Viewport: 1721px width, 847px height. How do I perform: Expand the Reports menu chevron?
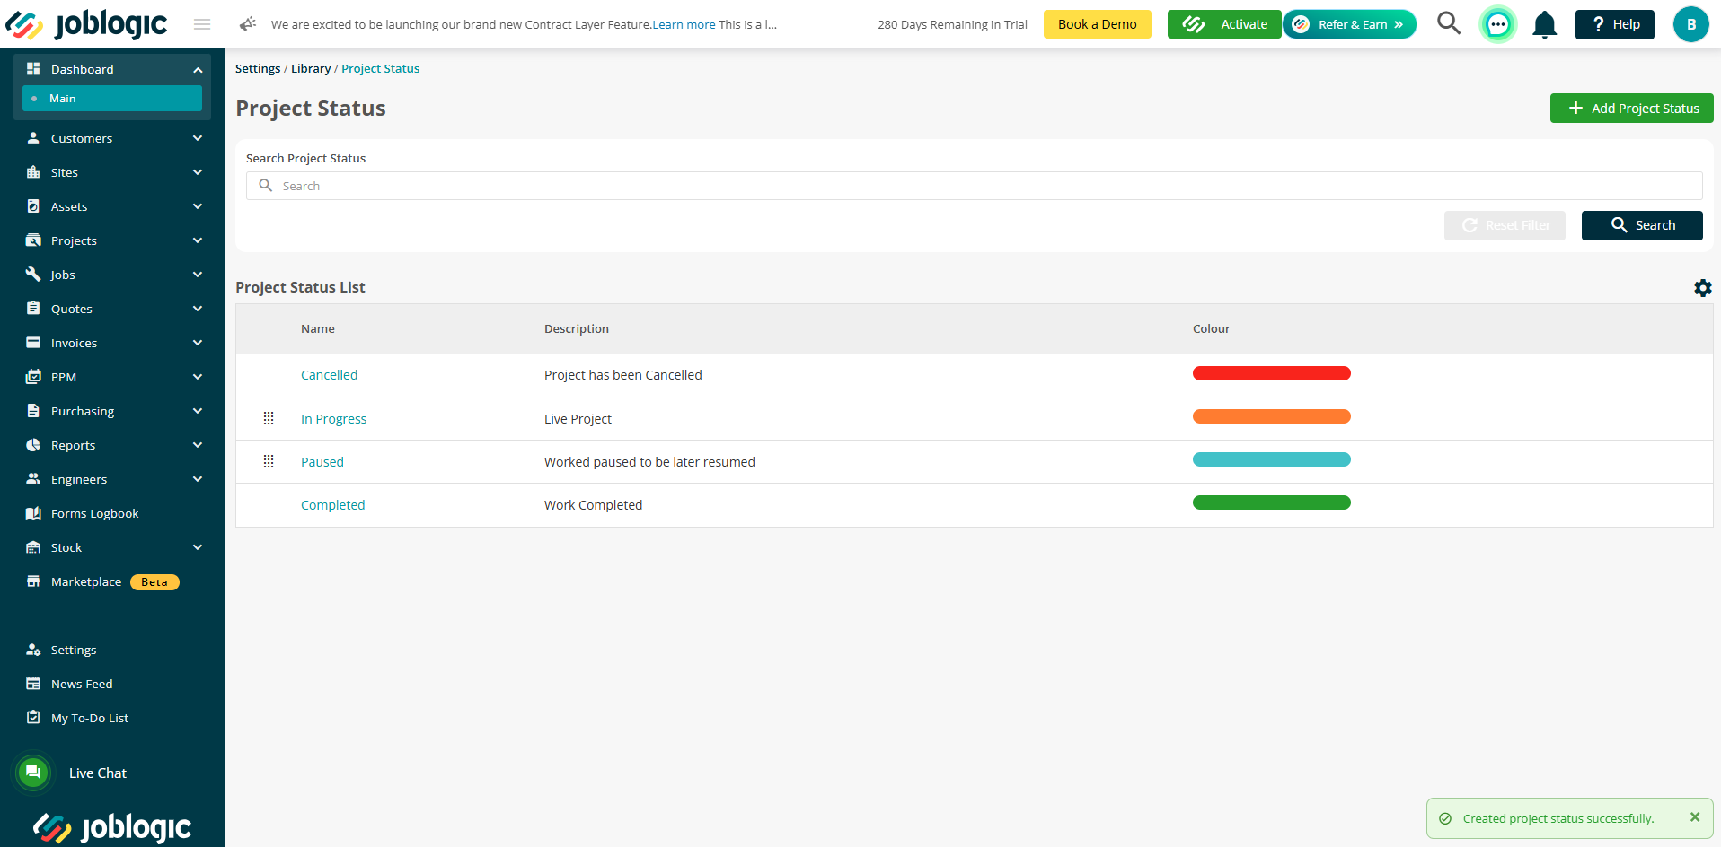tap(198, 445)
